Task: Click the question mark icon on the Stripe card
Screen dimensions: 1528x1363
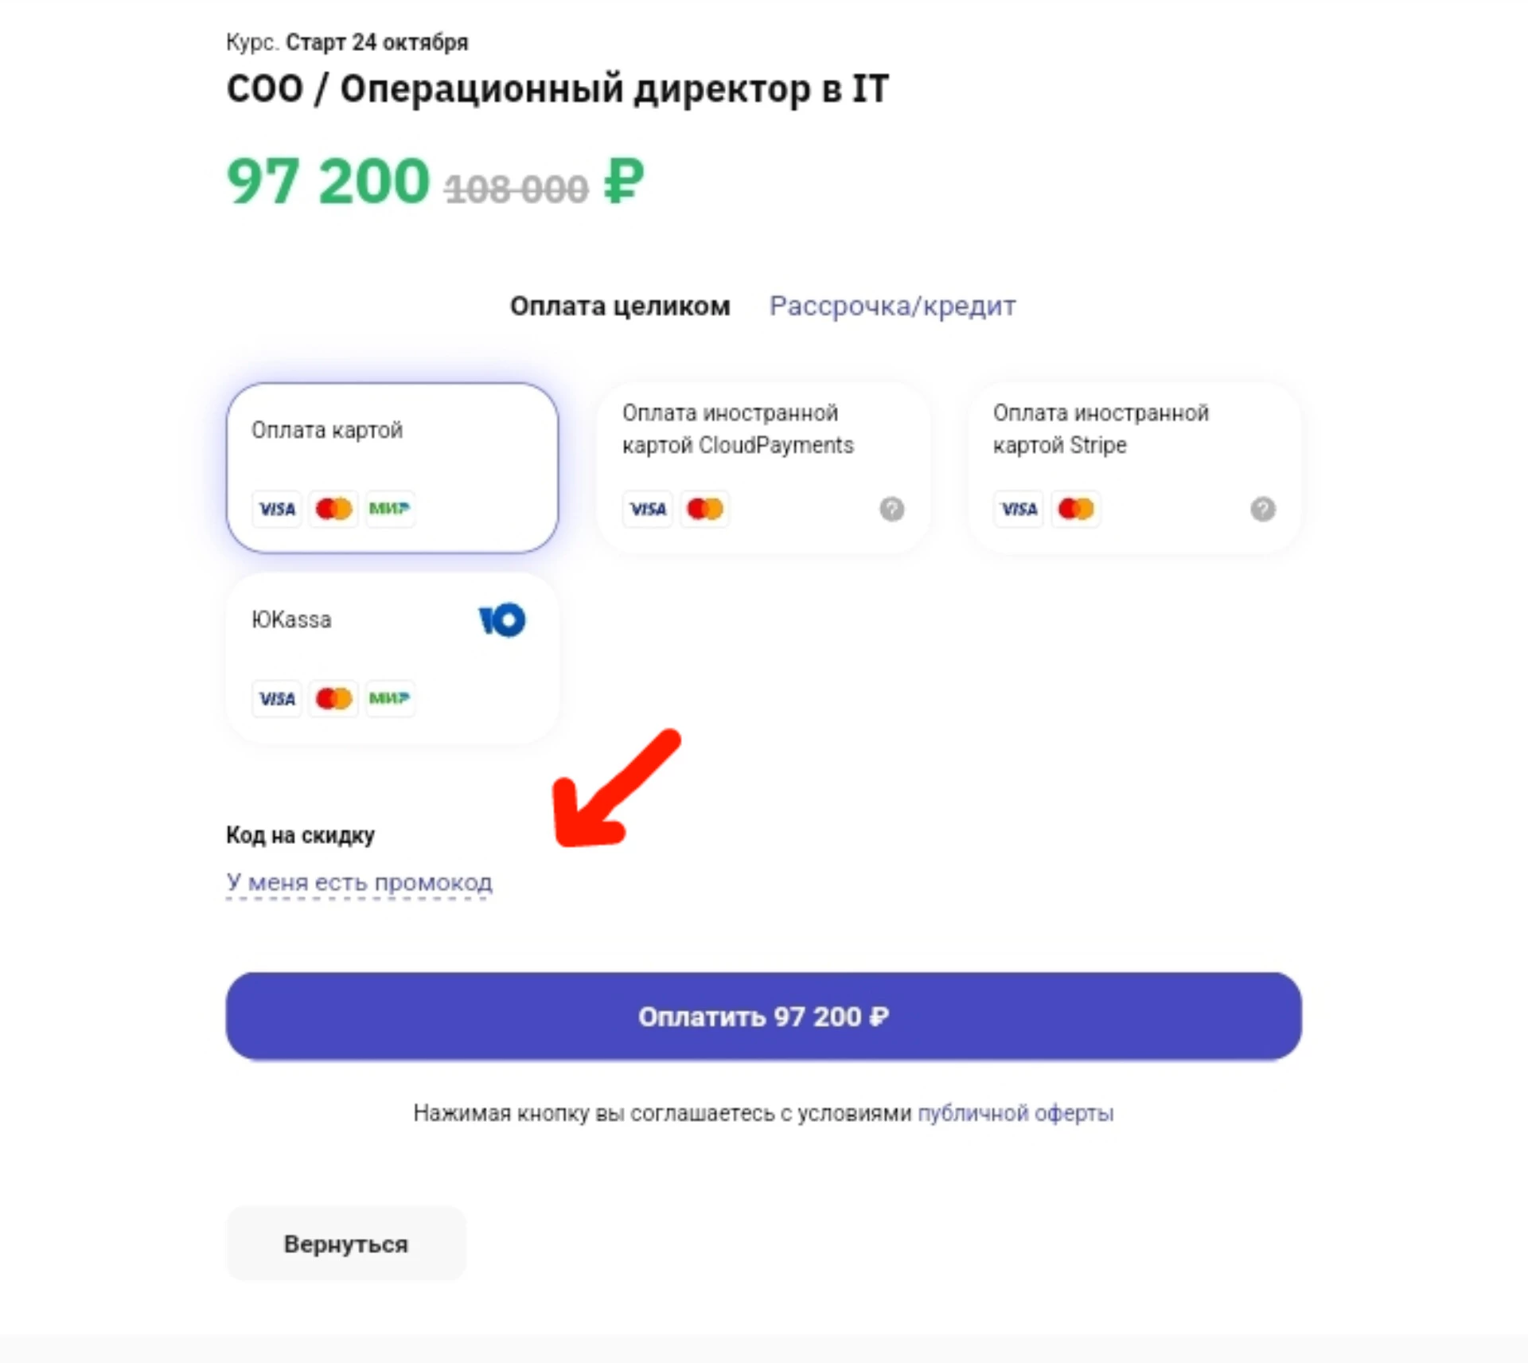Action: pyautogui.click(x=1262, y=509)
